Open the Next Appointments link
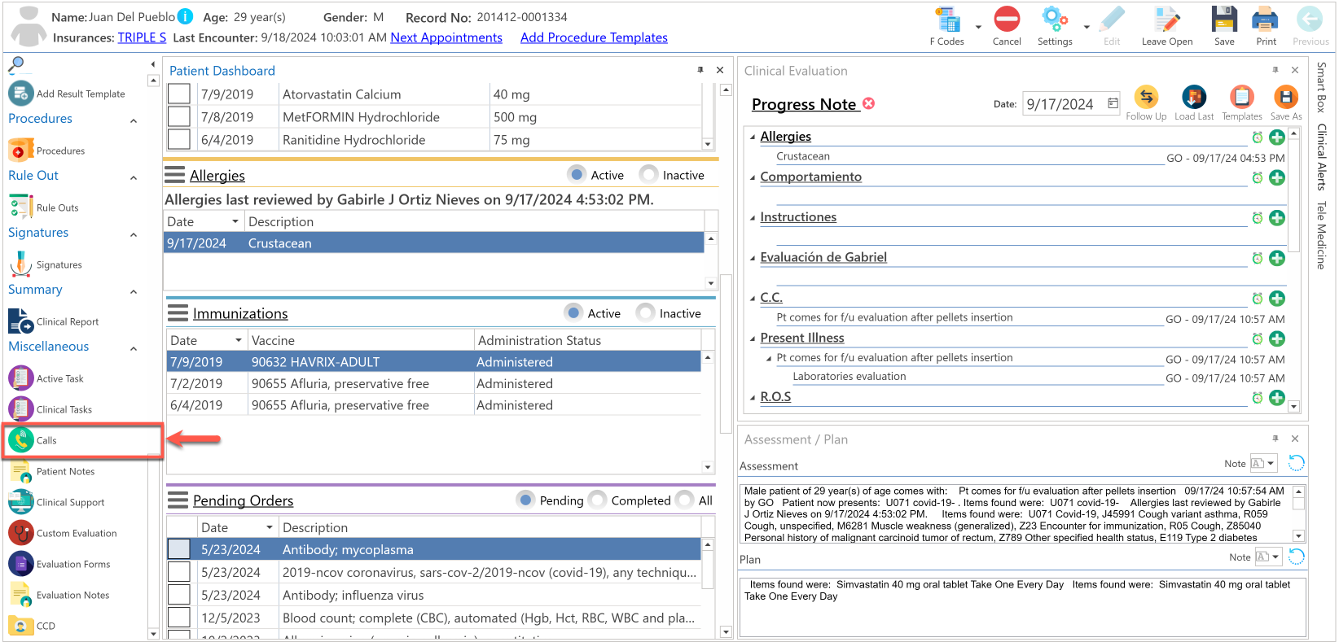 click(x=446, y=37)
